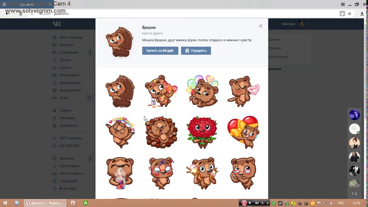Open Группы in sidebar

pos(65,68)
